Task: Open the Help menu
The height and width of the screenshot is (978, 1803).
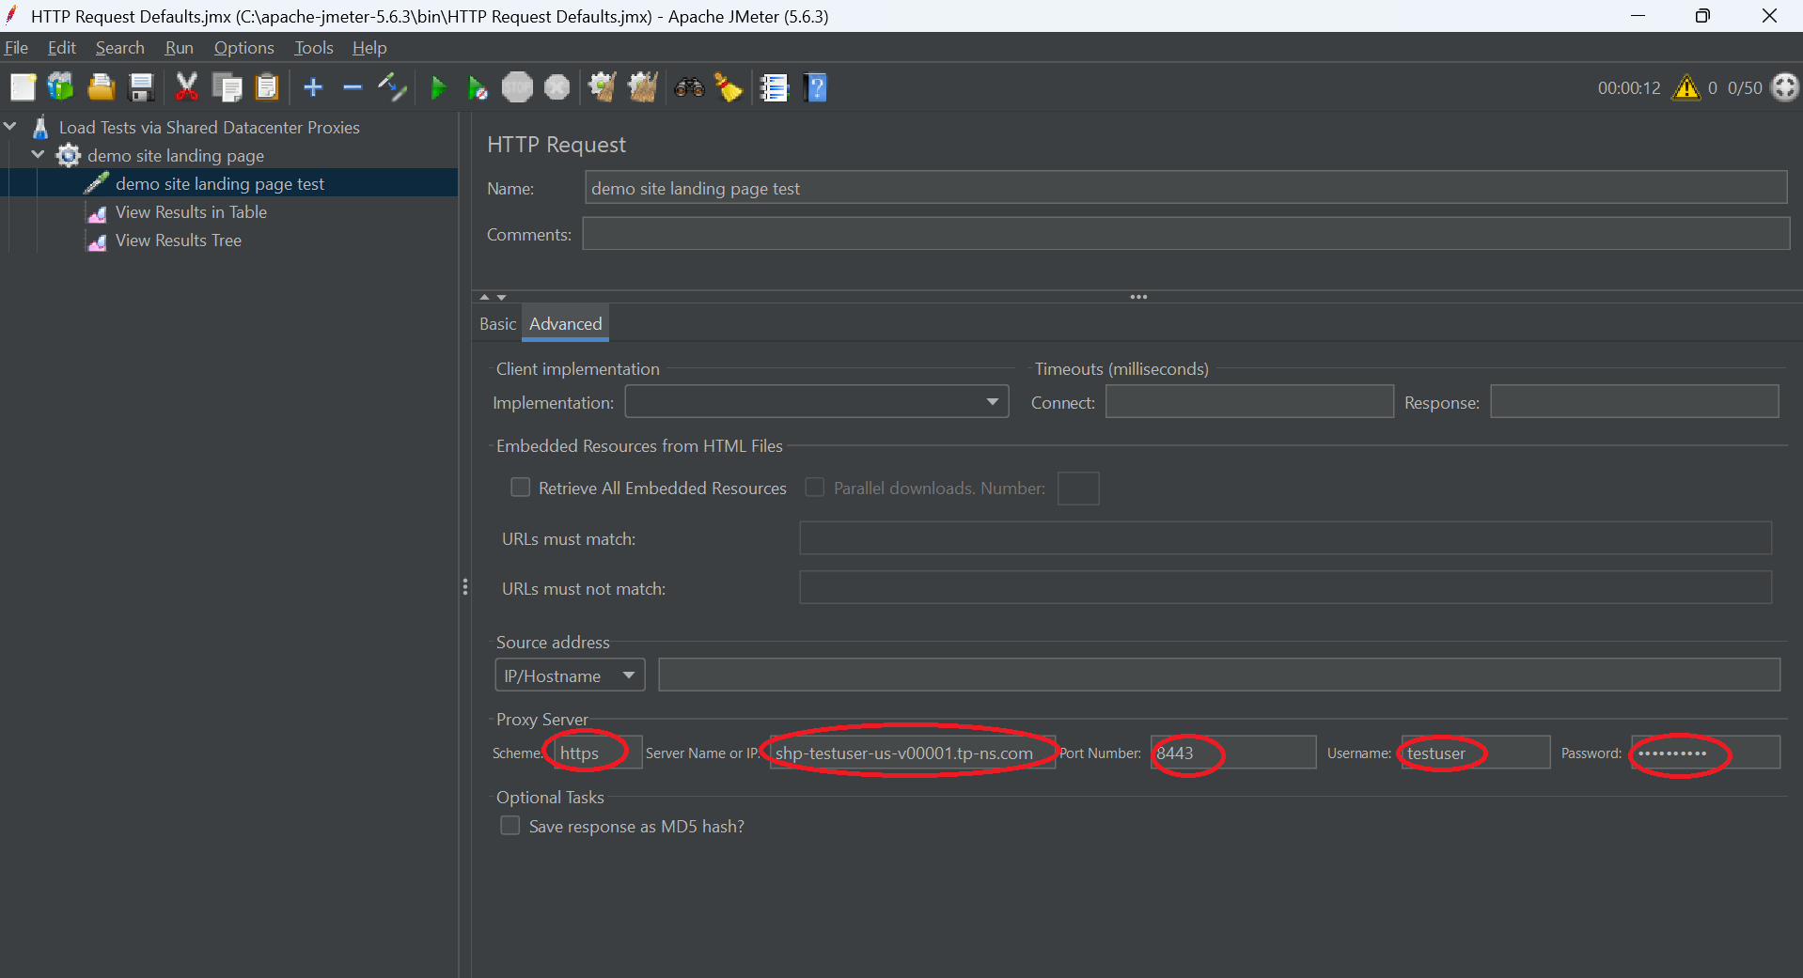Action: (369, 48)
